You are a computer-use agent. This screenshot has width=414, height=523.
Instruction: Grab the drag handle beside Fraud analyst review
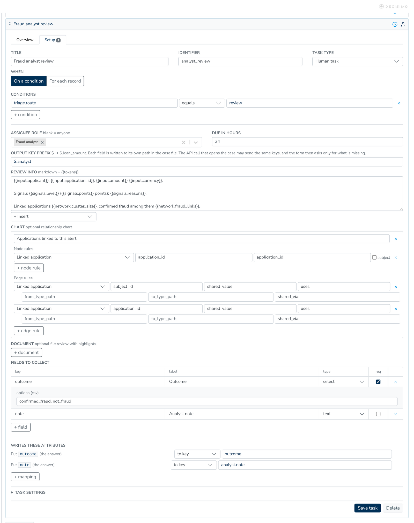10,24
